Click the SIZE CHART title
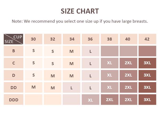This screenshot has height=120, width=160. point(80,11)
